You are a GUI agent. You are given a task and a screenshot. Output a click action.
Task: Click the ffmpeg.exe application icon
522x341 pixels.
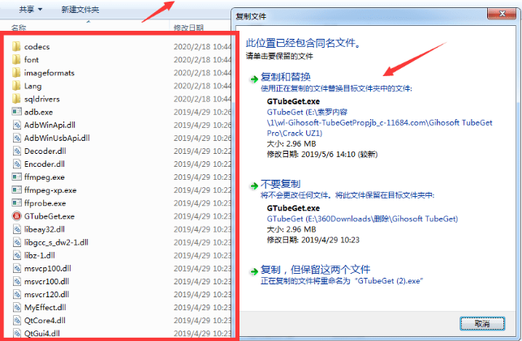coord(17,177)
